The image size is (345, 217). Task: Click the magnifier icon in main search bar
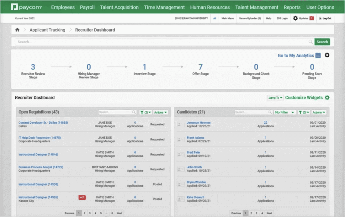(x=310, y=42)
